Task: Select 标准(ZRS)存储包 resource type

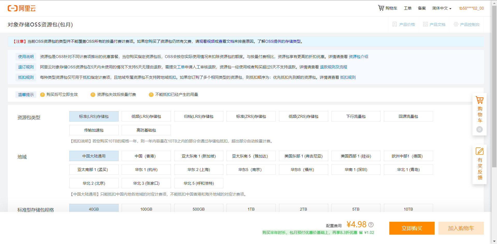Action: pos(251,116)
